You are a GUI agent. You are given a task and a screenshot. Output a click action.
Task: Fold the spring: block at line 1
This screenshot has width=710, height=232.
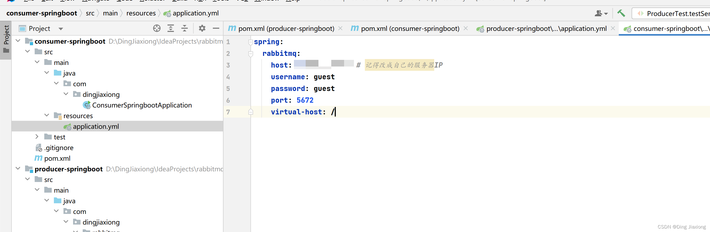click(x=250, y=42)
